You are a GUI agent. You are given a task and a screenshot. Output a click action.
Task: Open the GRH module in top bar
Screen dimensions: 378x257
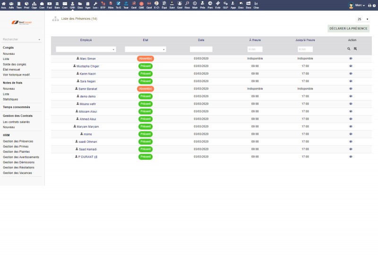[72, 5]
